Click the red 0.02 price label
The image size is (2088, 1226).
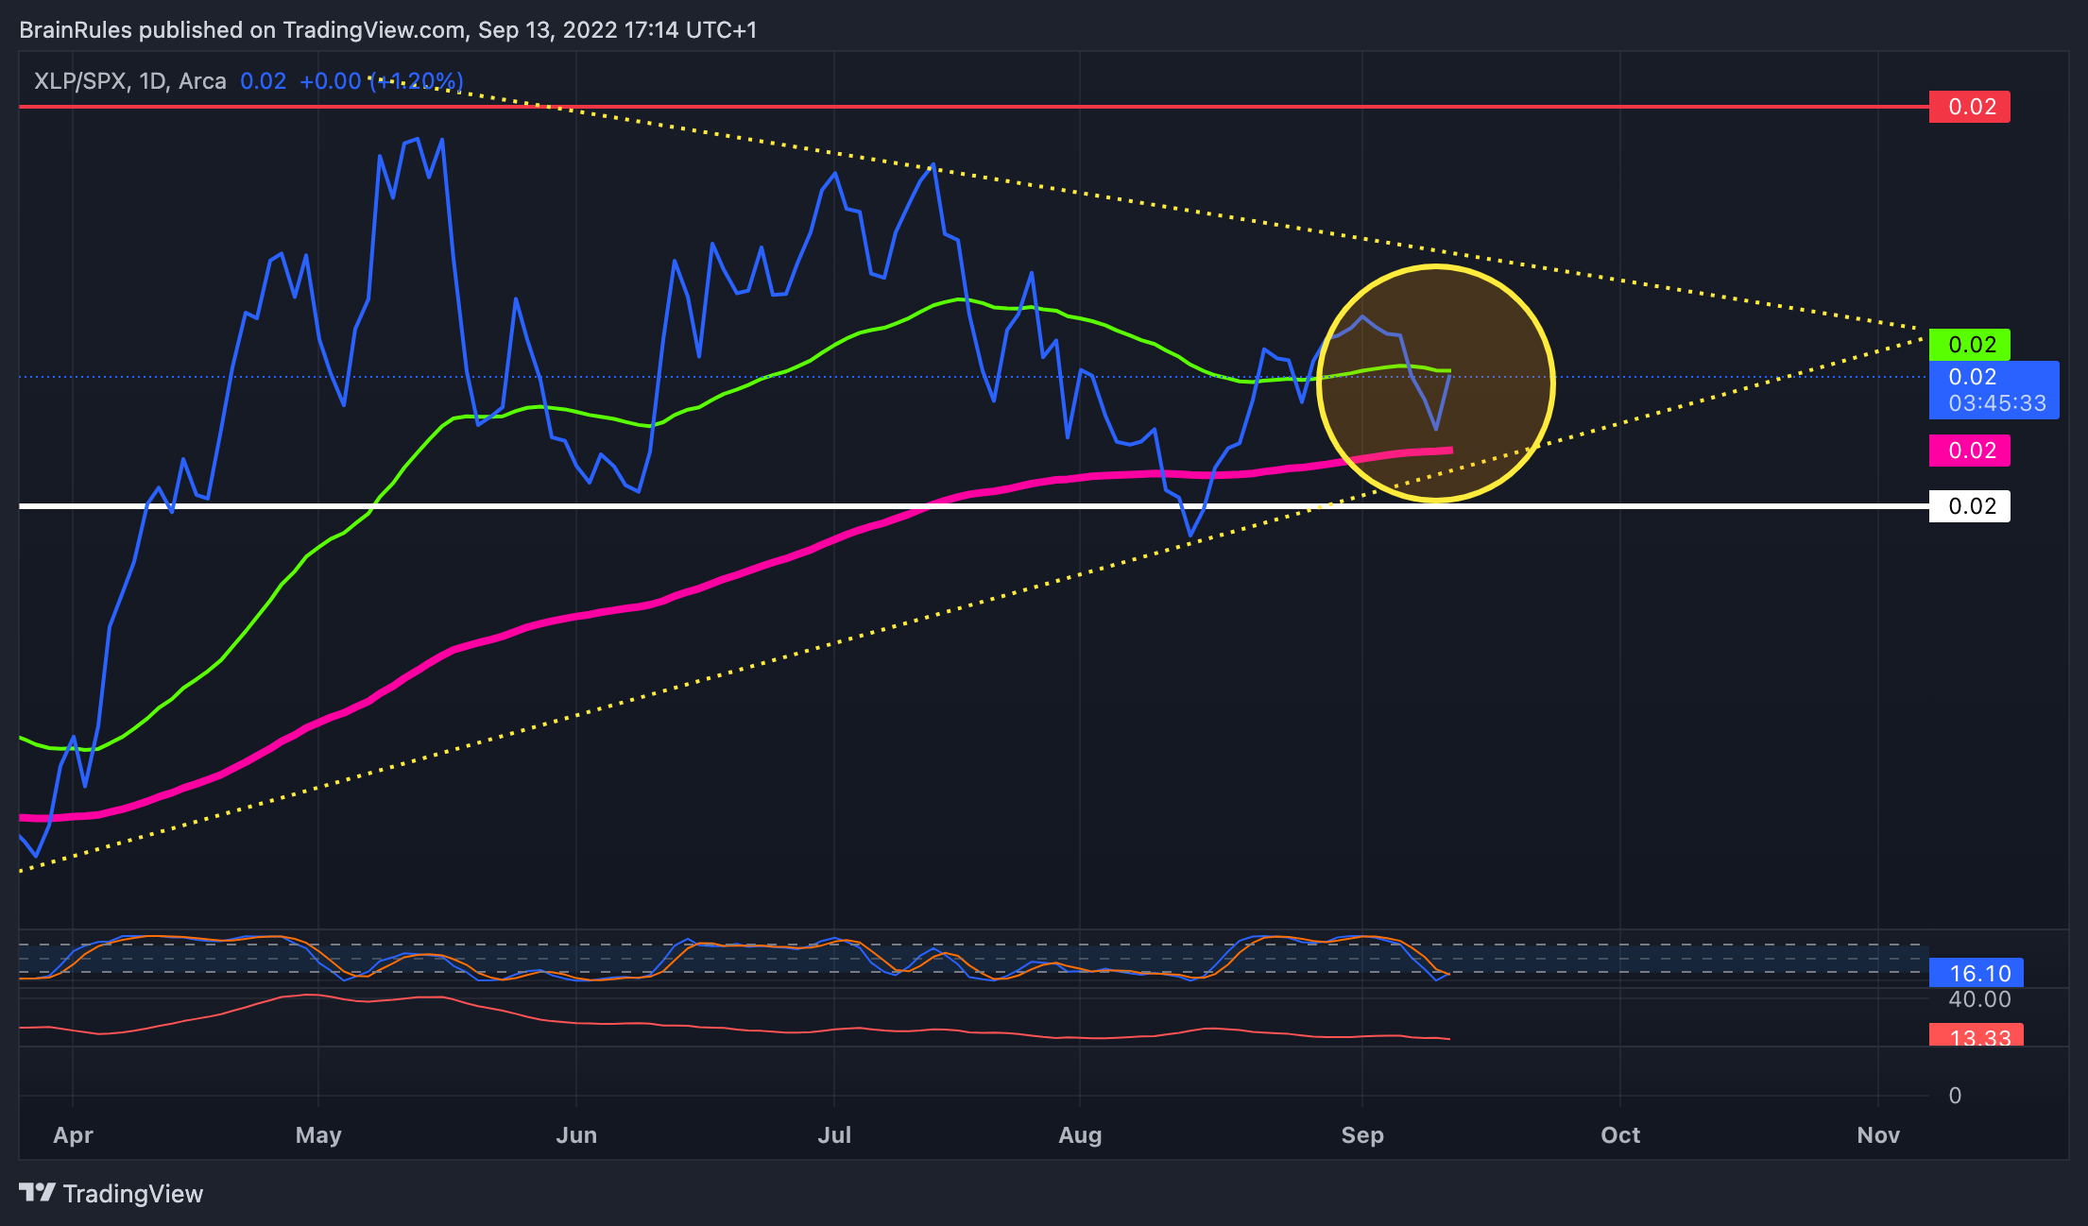point(1969,107)
